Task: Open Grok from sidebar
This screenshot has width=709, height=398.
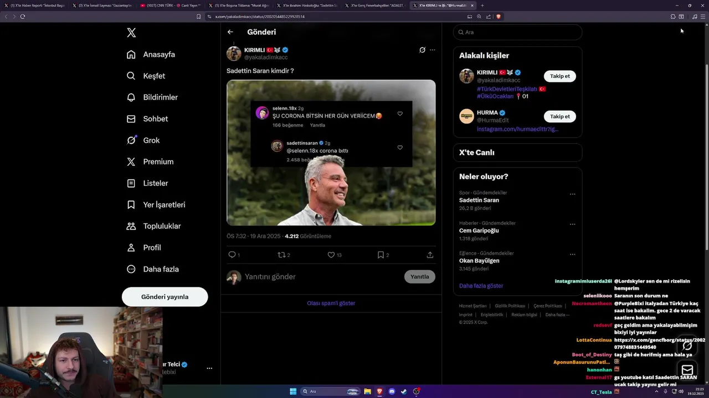Action: (x=143, y=140)
